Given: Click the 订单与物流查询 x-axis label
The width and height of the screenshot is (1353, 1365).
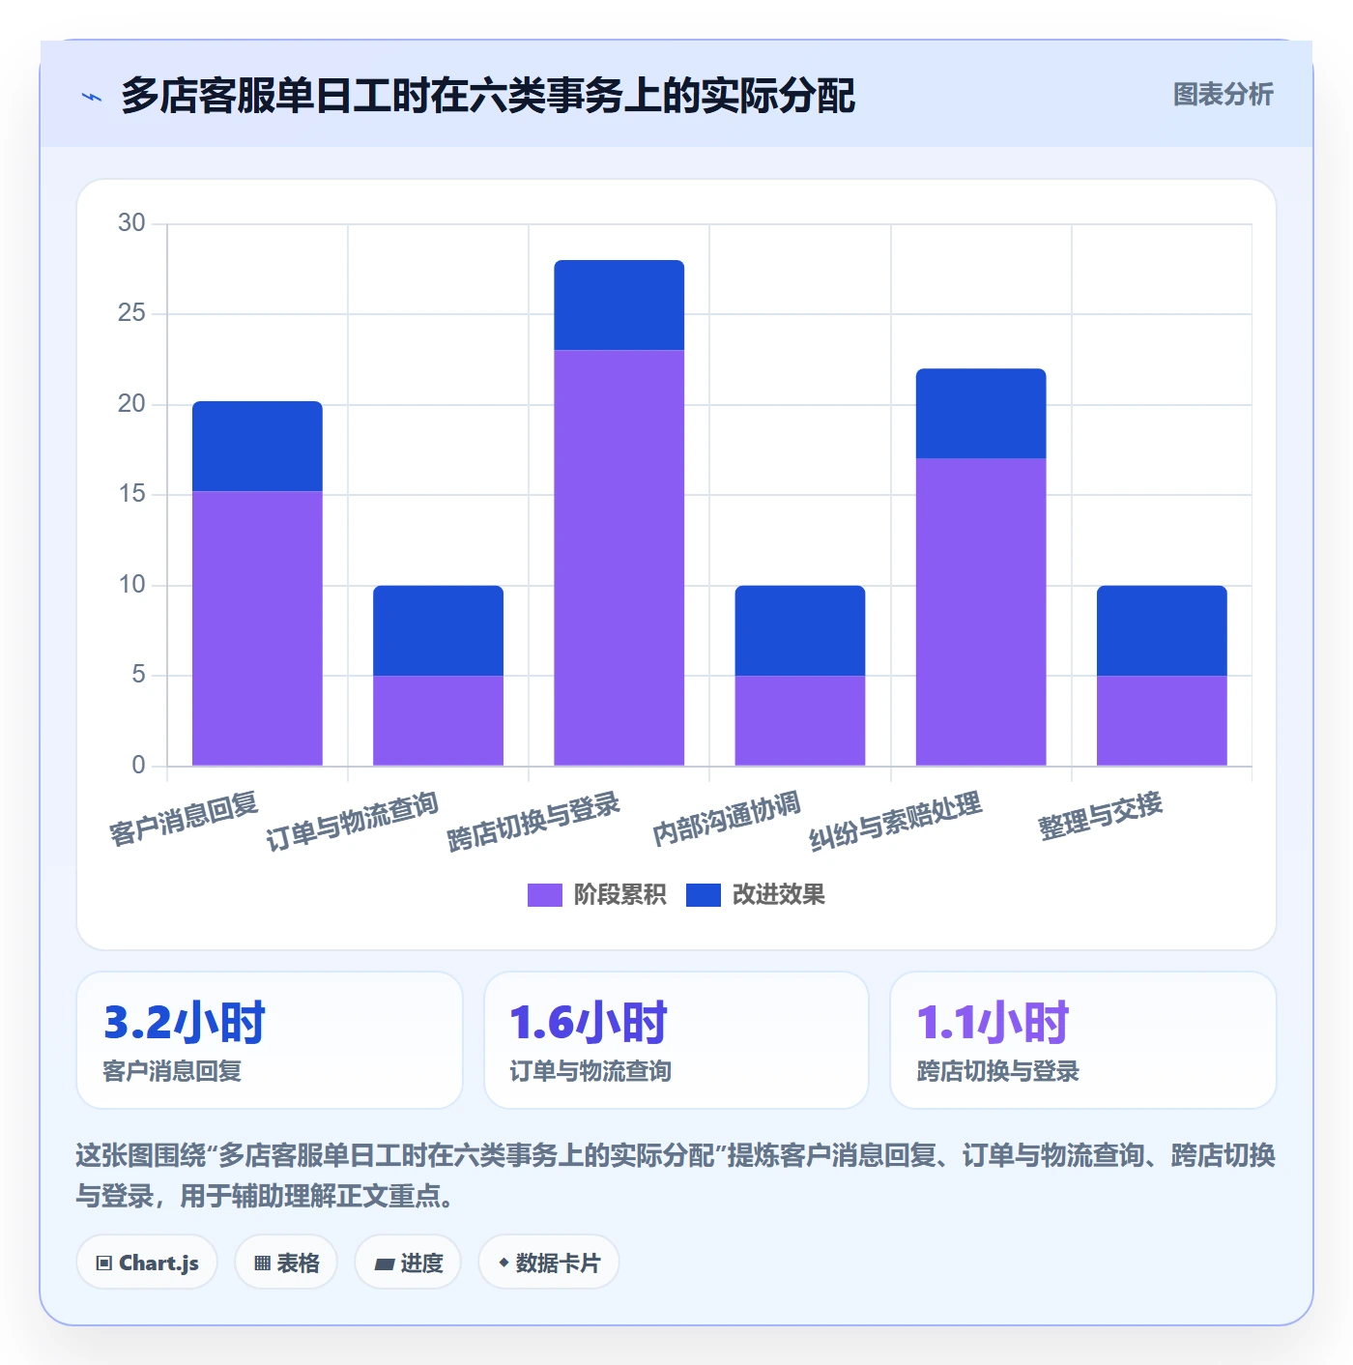Looking at the screenshot, I should 352,822.
